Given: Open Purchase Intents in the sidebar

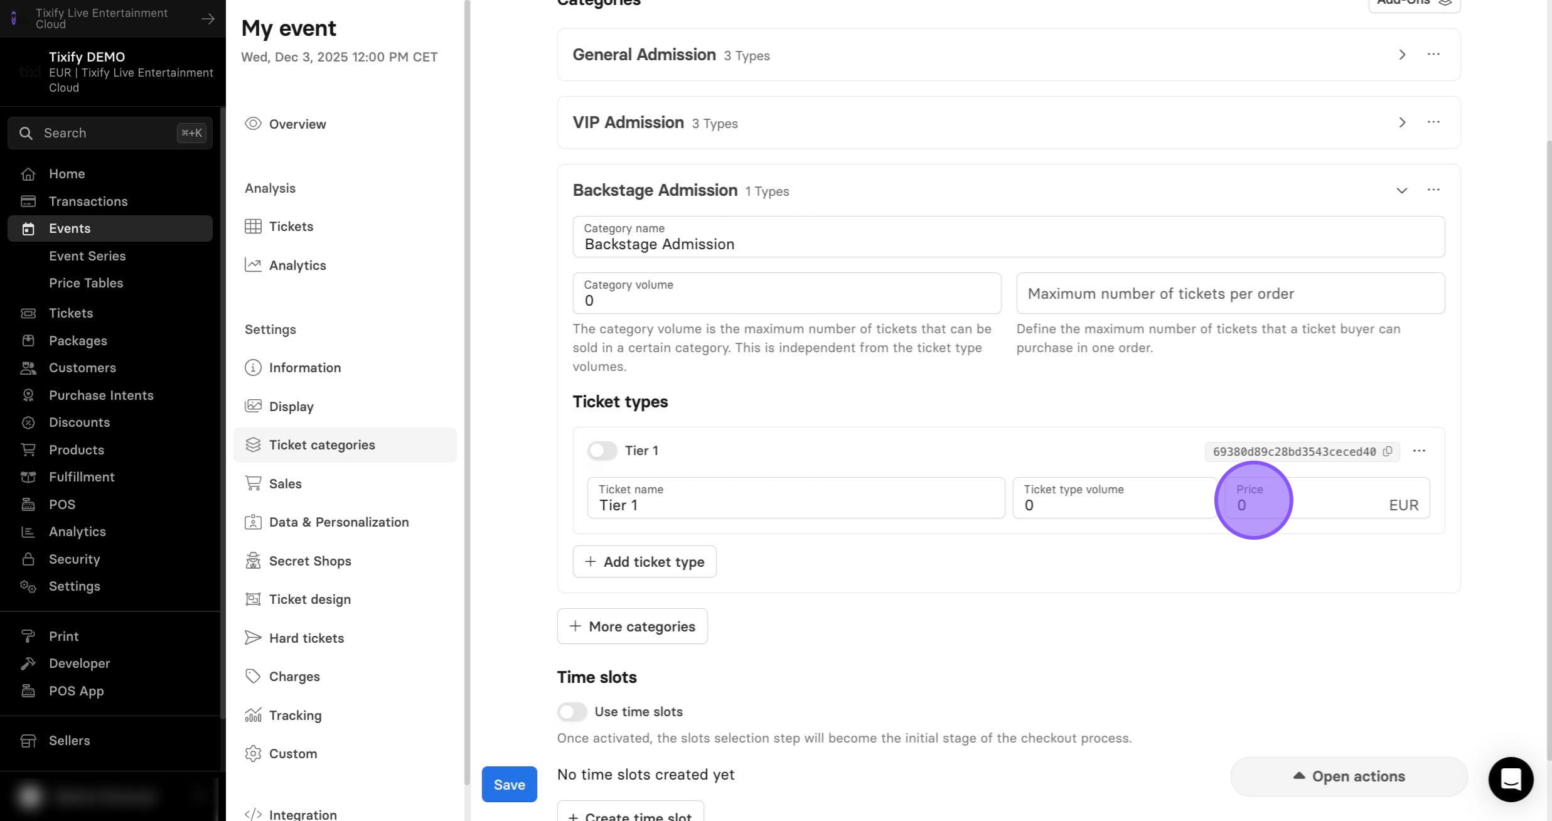Looking at the screenshot, I should pyautogui.click(x=110, y=395).
